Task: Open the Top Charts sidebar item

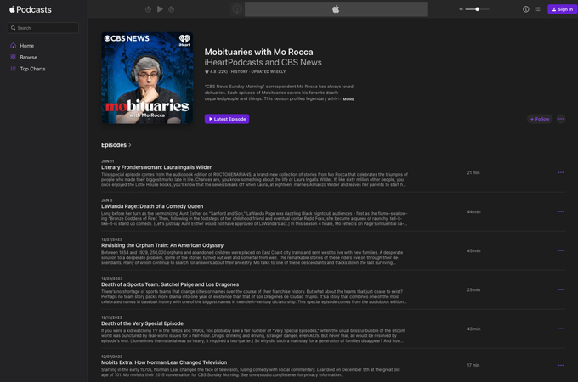Action: pyautogui.click(x=32, y=69)
